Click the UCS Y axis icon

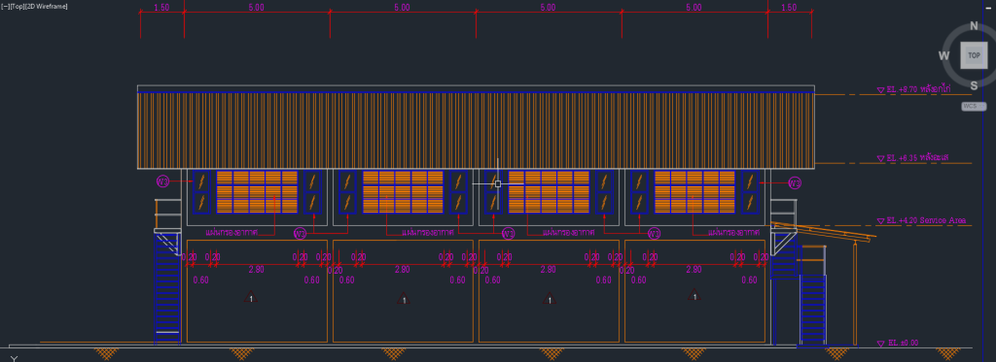[x=14, y=359]
